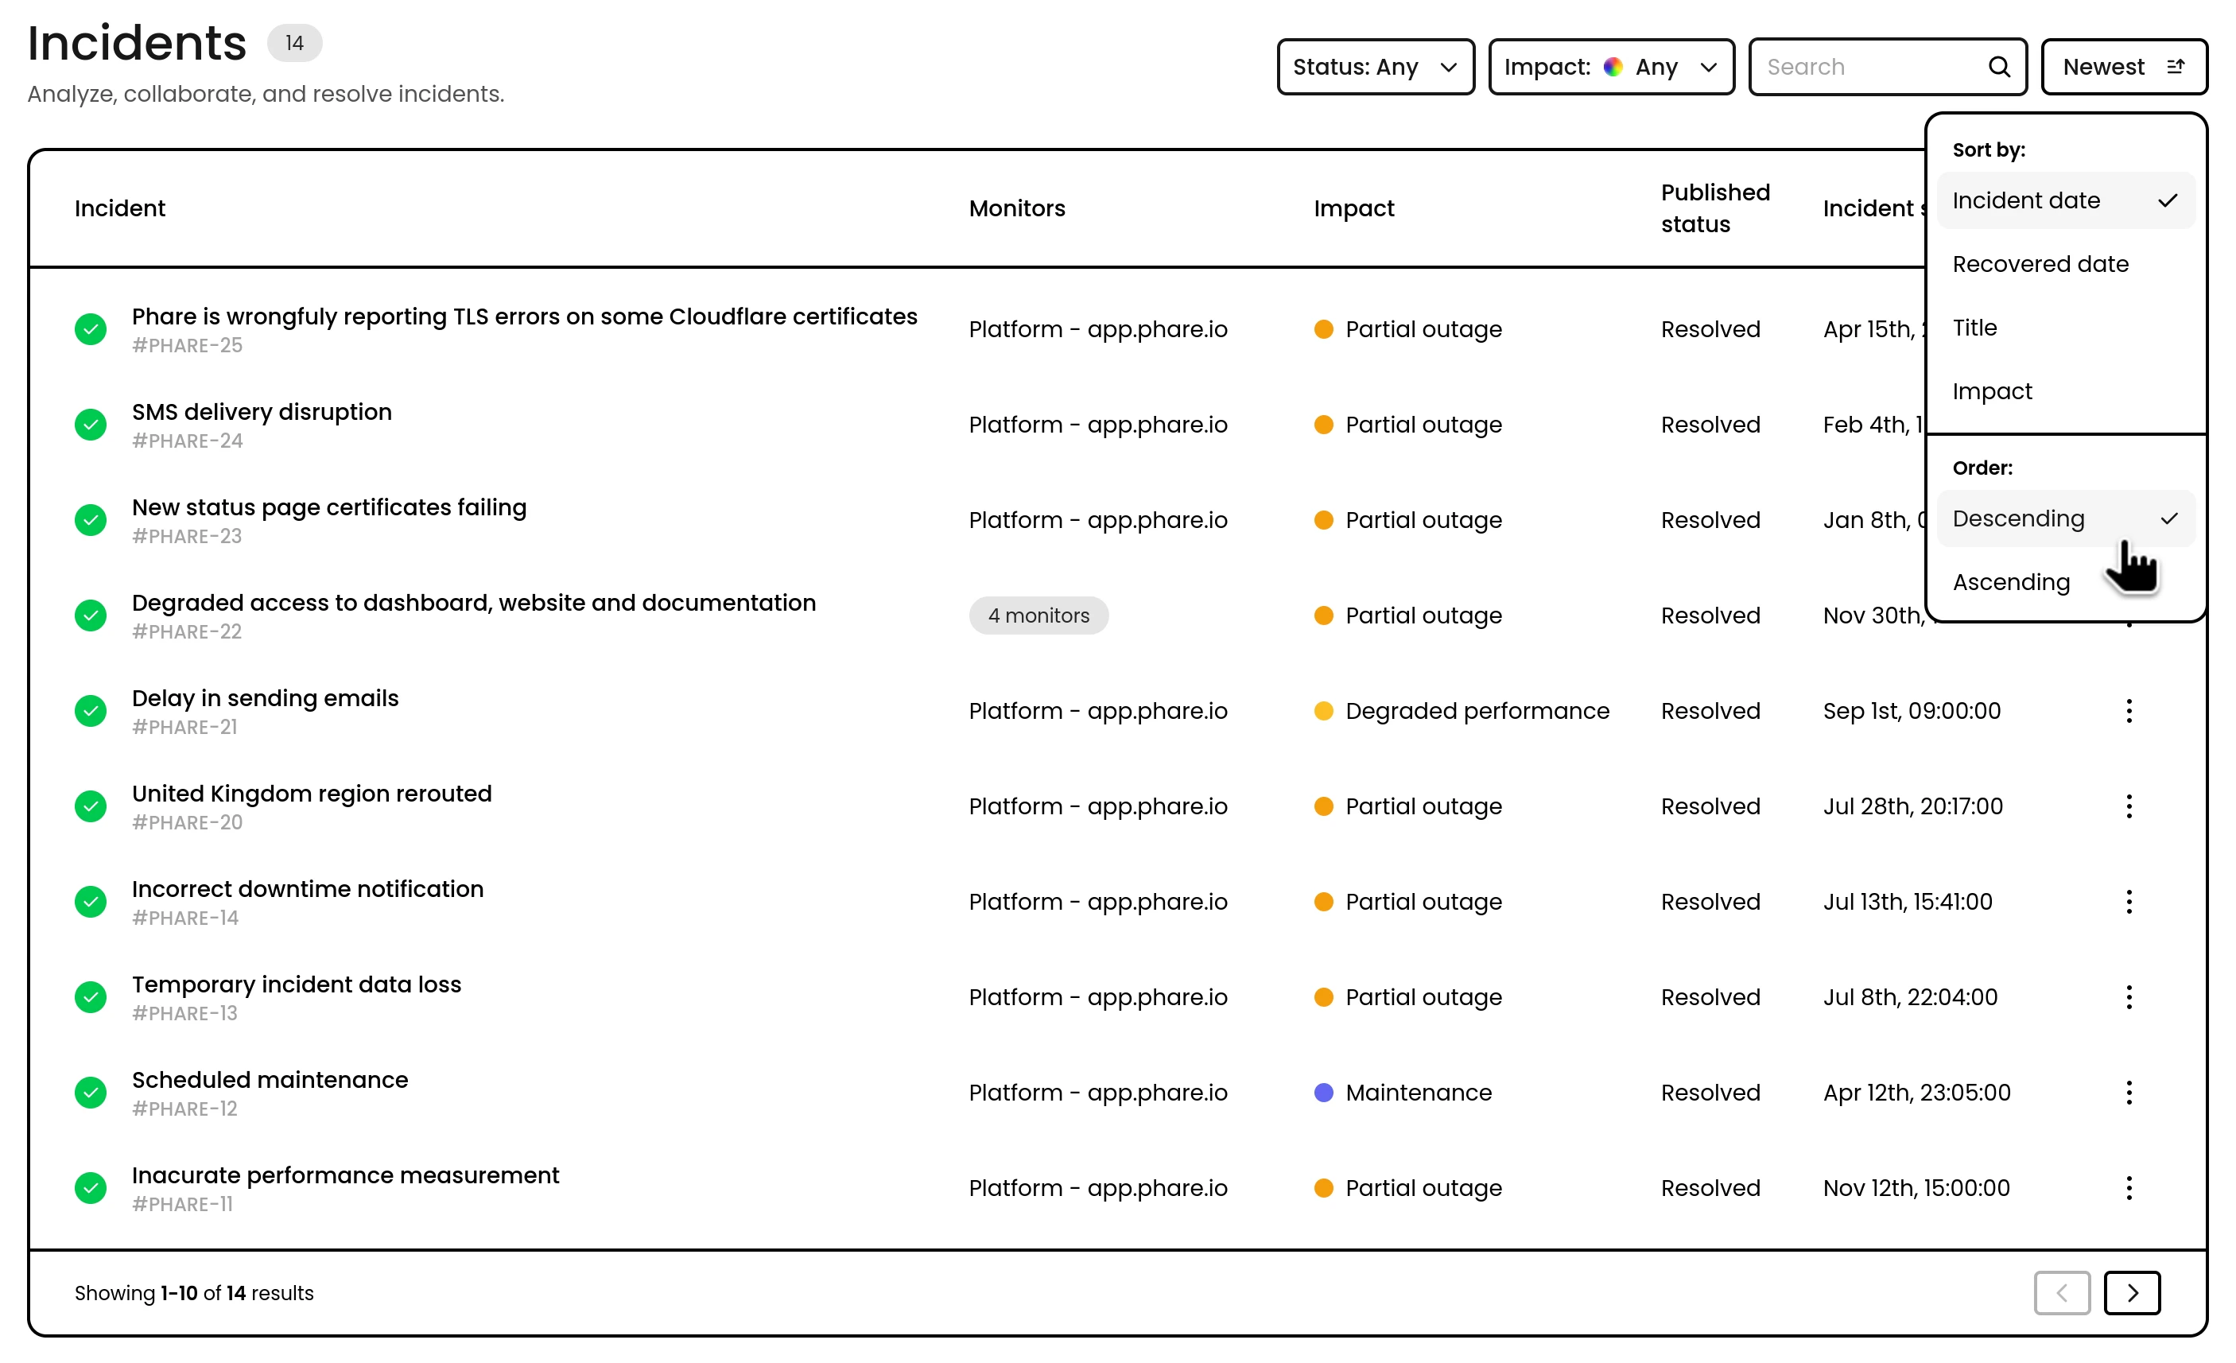Open SMS delivery disruption incident
Screen dimensions: 2236x1363
point(262,411)
